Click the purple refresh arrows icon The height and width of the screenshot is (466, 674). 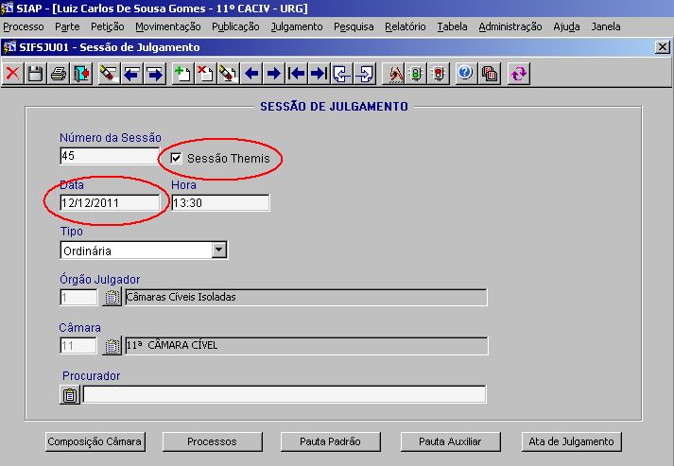click(x=519, y=74)
